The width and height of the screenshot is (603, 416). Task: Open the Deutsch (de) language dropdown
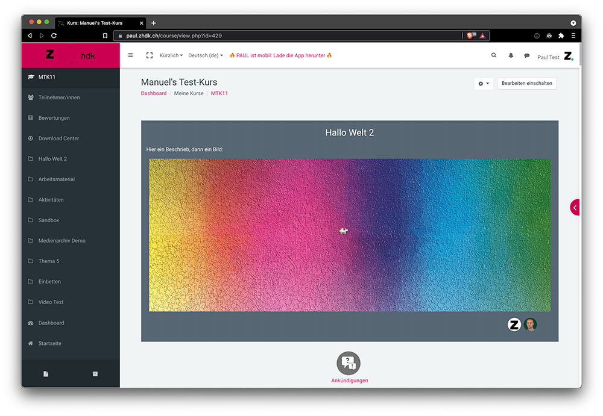point(205,55)
